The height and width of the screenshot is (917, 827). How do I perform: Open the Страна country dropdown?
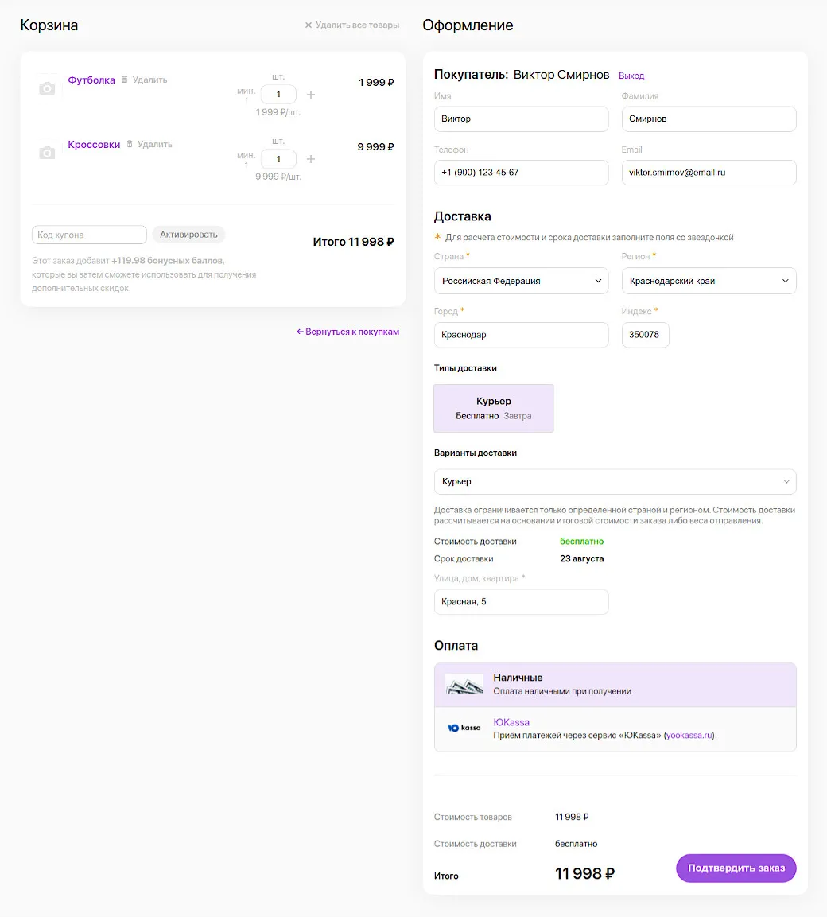[x=521, y=281]
